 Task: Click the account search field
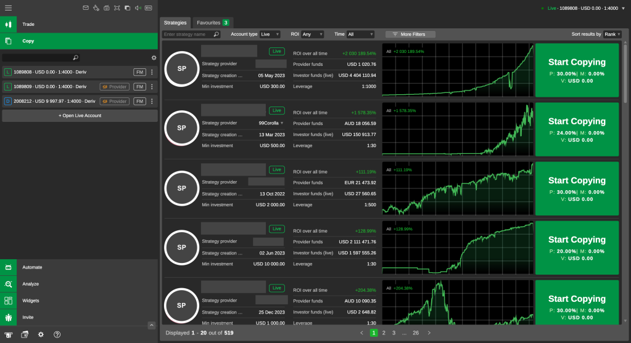click(x=41, y=58)
